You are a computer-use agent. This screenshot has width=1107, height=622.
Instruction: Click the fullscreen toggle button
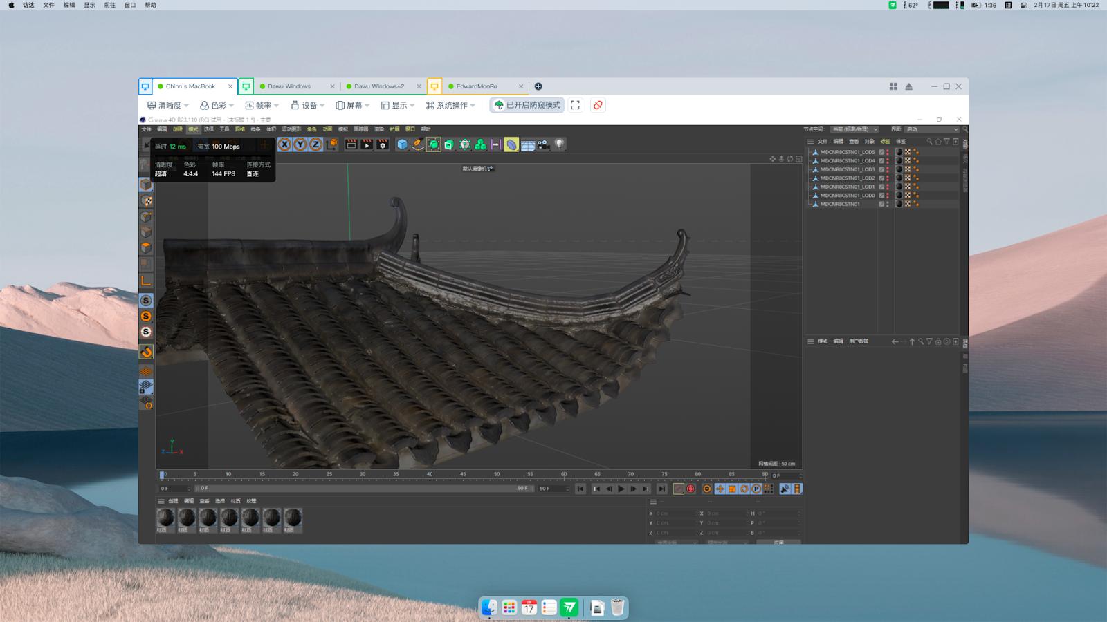tap(576, 105)
